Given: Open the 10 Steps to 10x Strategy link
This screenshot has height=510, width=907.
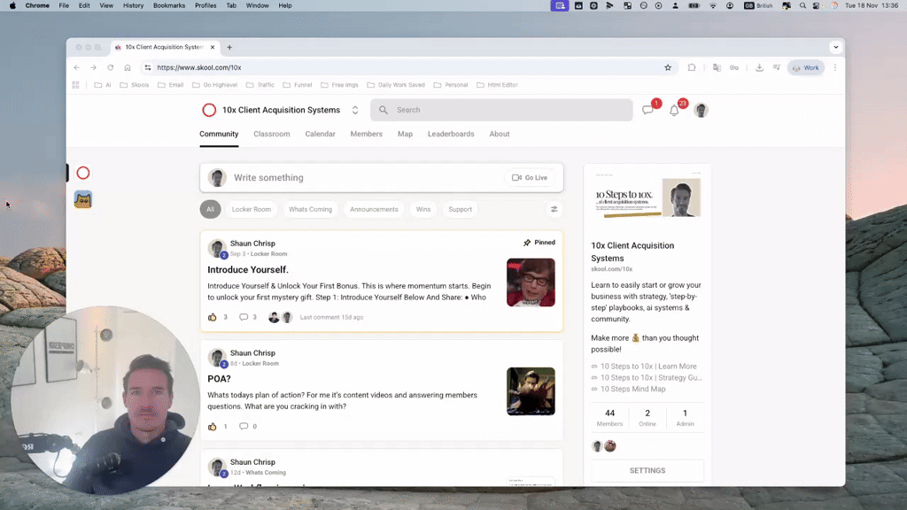Looking at the screenshot, I should click(x=651, y=377).
